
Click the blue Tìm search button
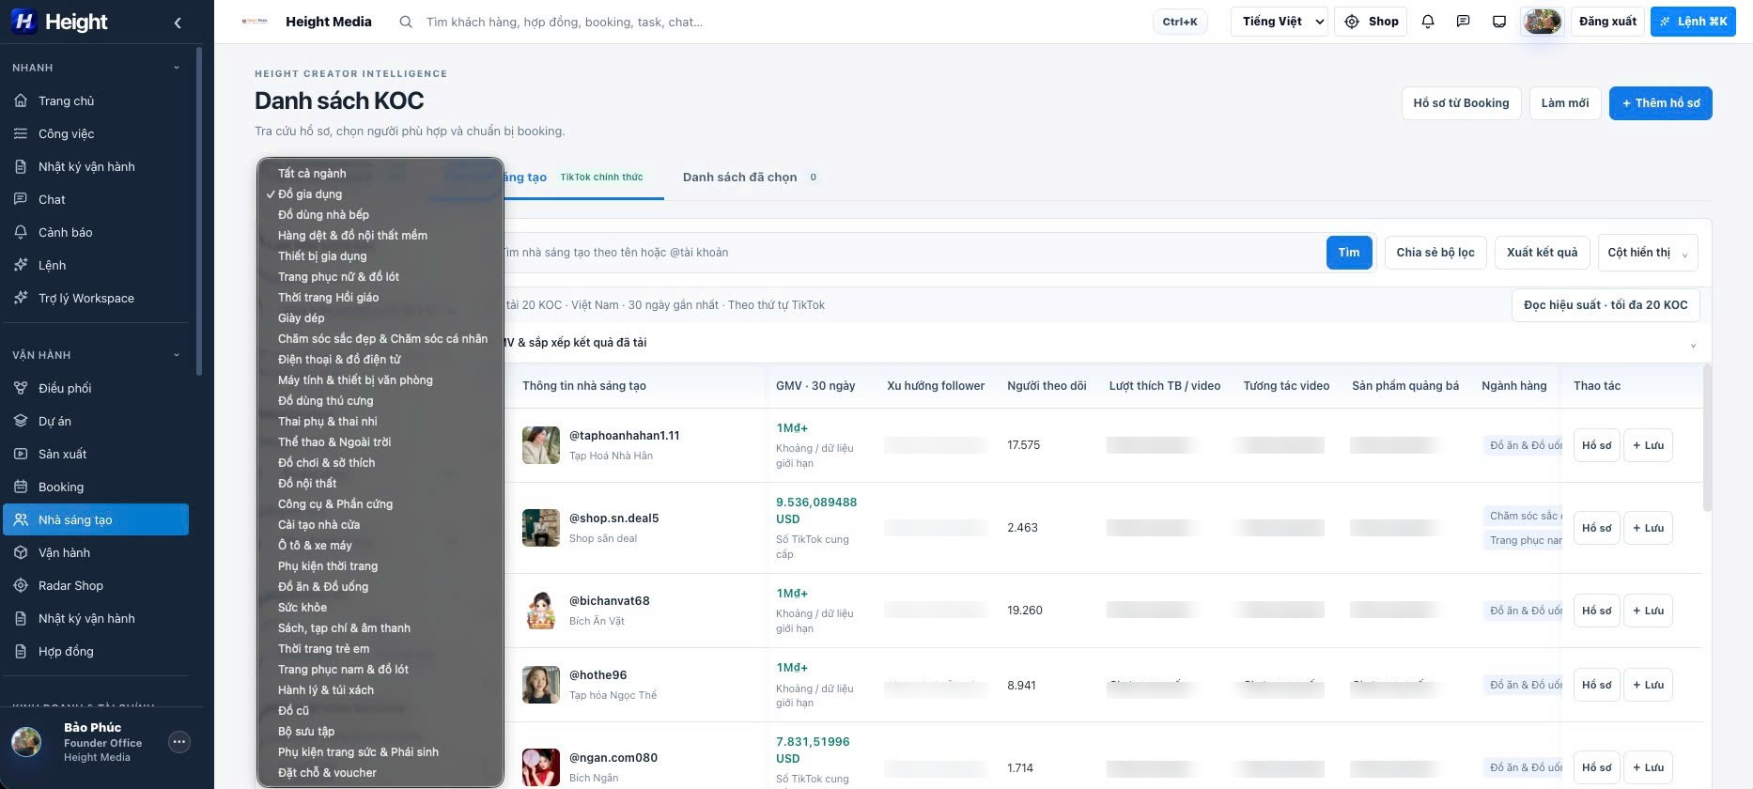click(x=1349, y=253)
